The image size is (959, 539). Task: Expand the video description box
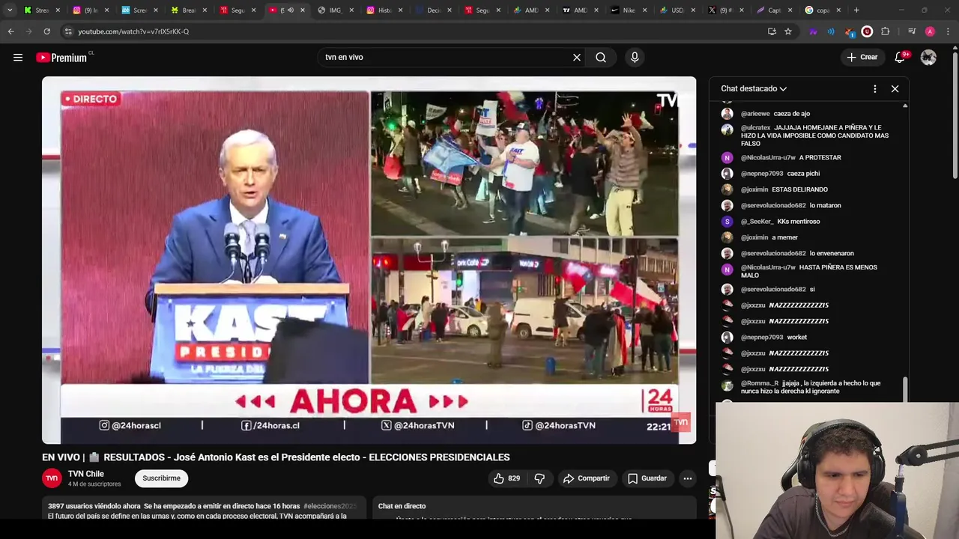pyautogui.click(x=204, y=508)
